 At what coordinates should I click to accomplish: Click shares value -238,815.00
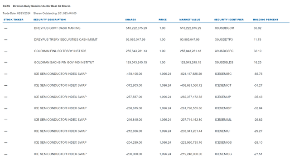coord(134,108)
